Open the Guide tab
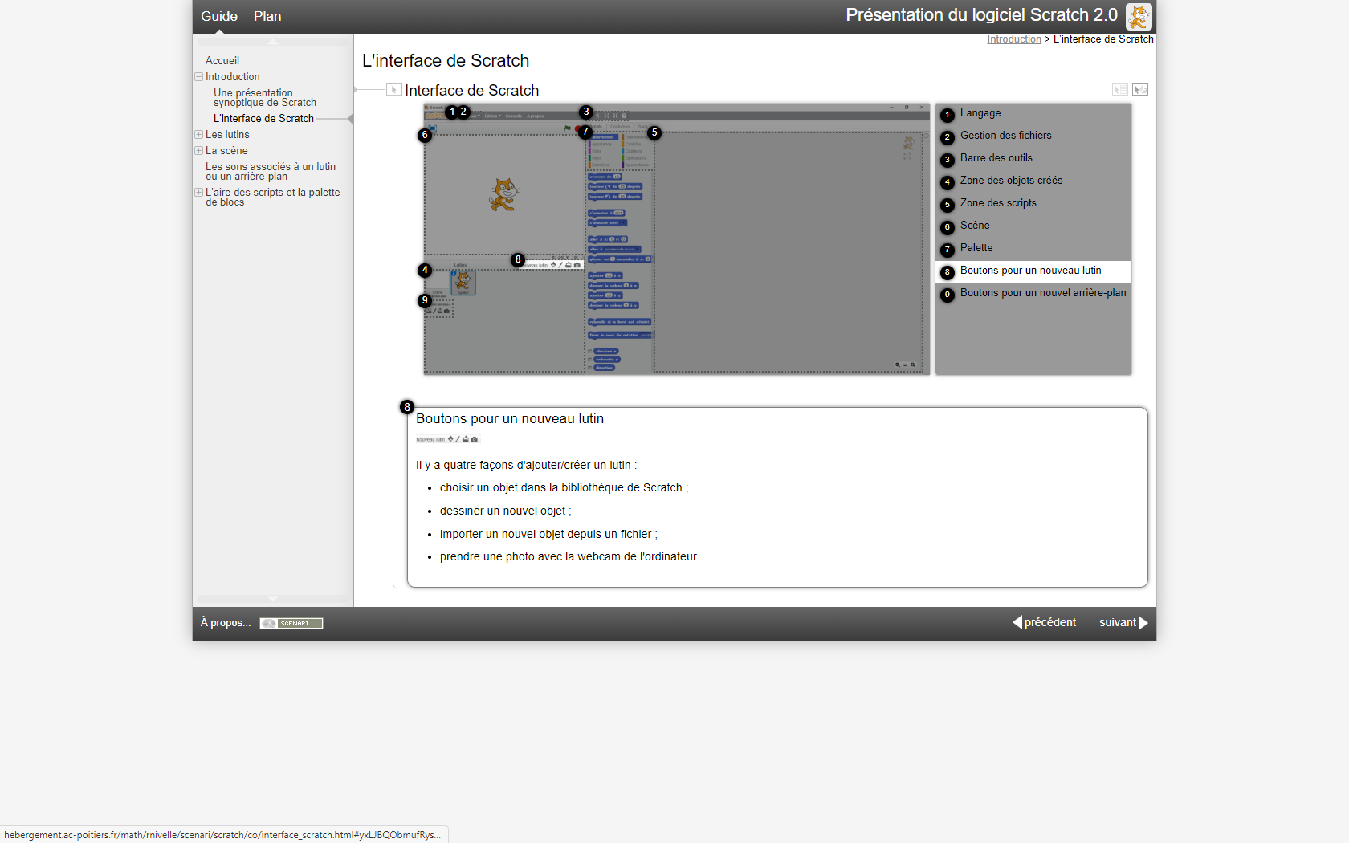1349x843 pixels. point(218,16)
